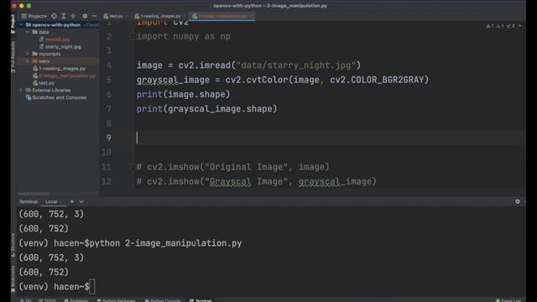This screenshot has width=537, height=302.
Task: Collapse the opencv-with-python root folder
Action: (21, 24)
